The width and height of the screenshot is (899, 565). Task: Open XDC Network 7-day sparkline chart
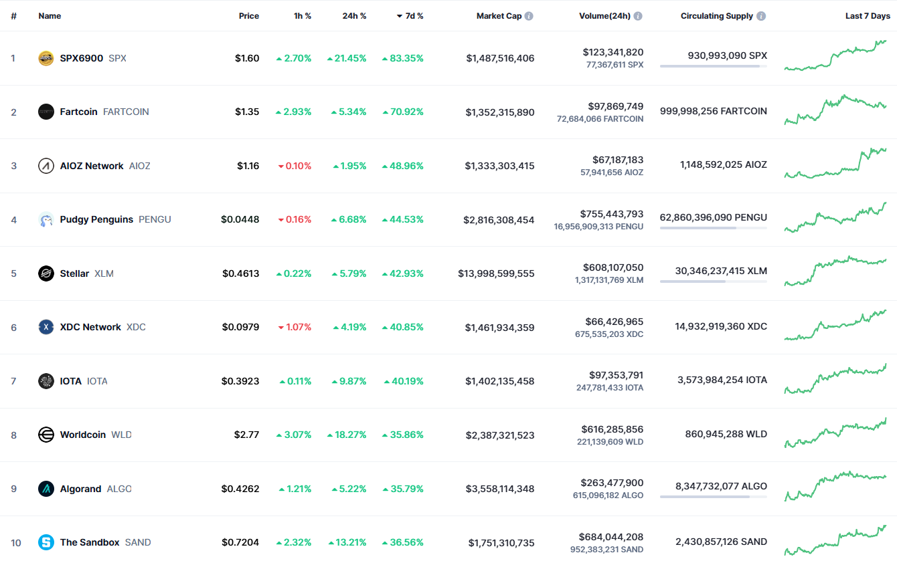(x=835, y=325)
